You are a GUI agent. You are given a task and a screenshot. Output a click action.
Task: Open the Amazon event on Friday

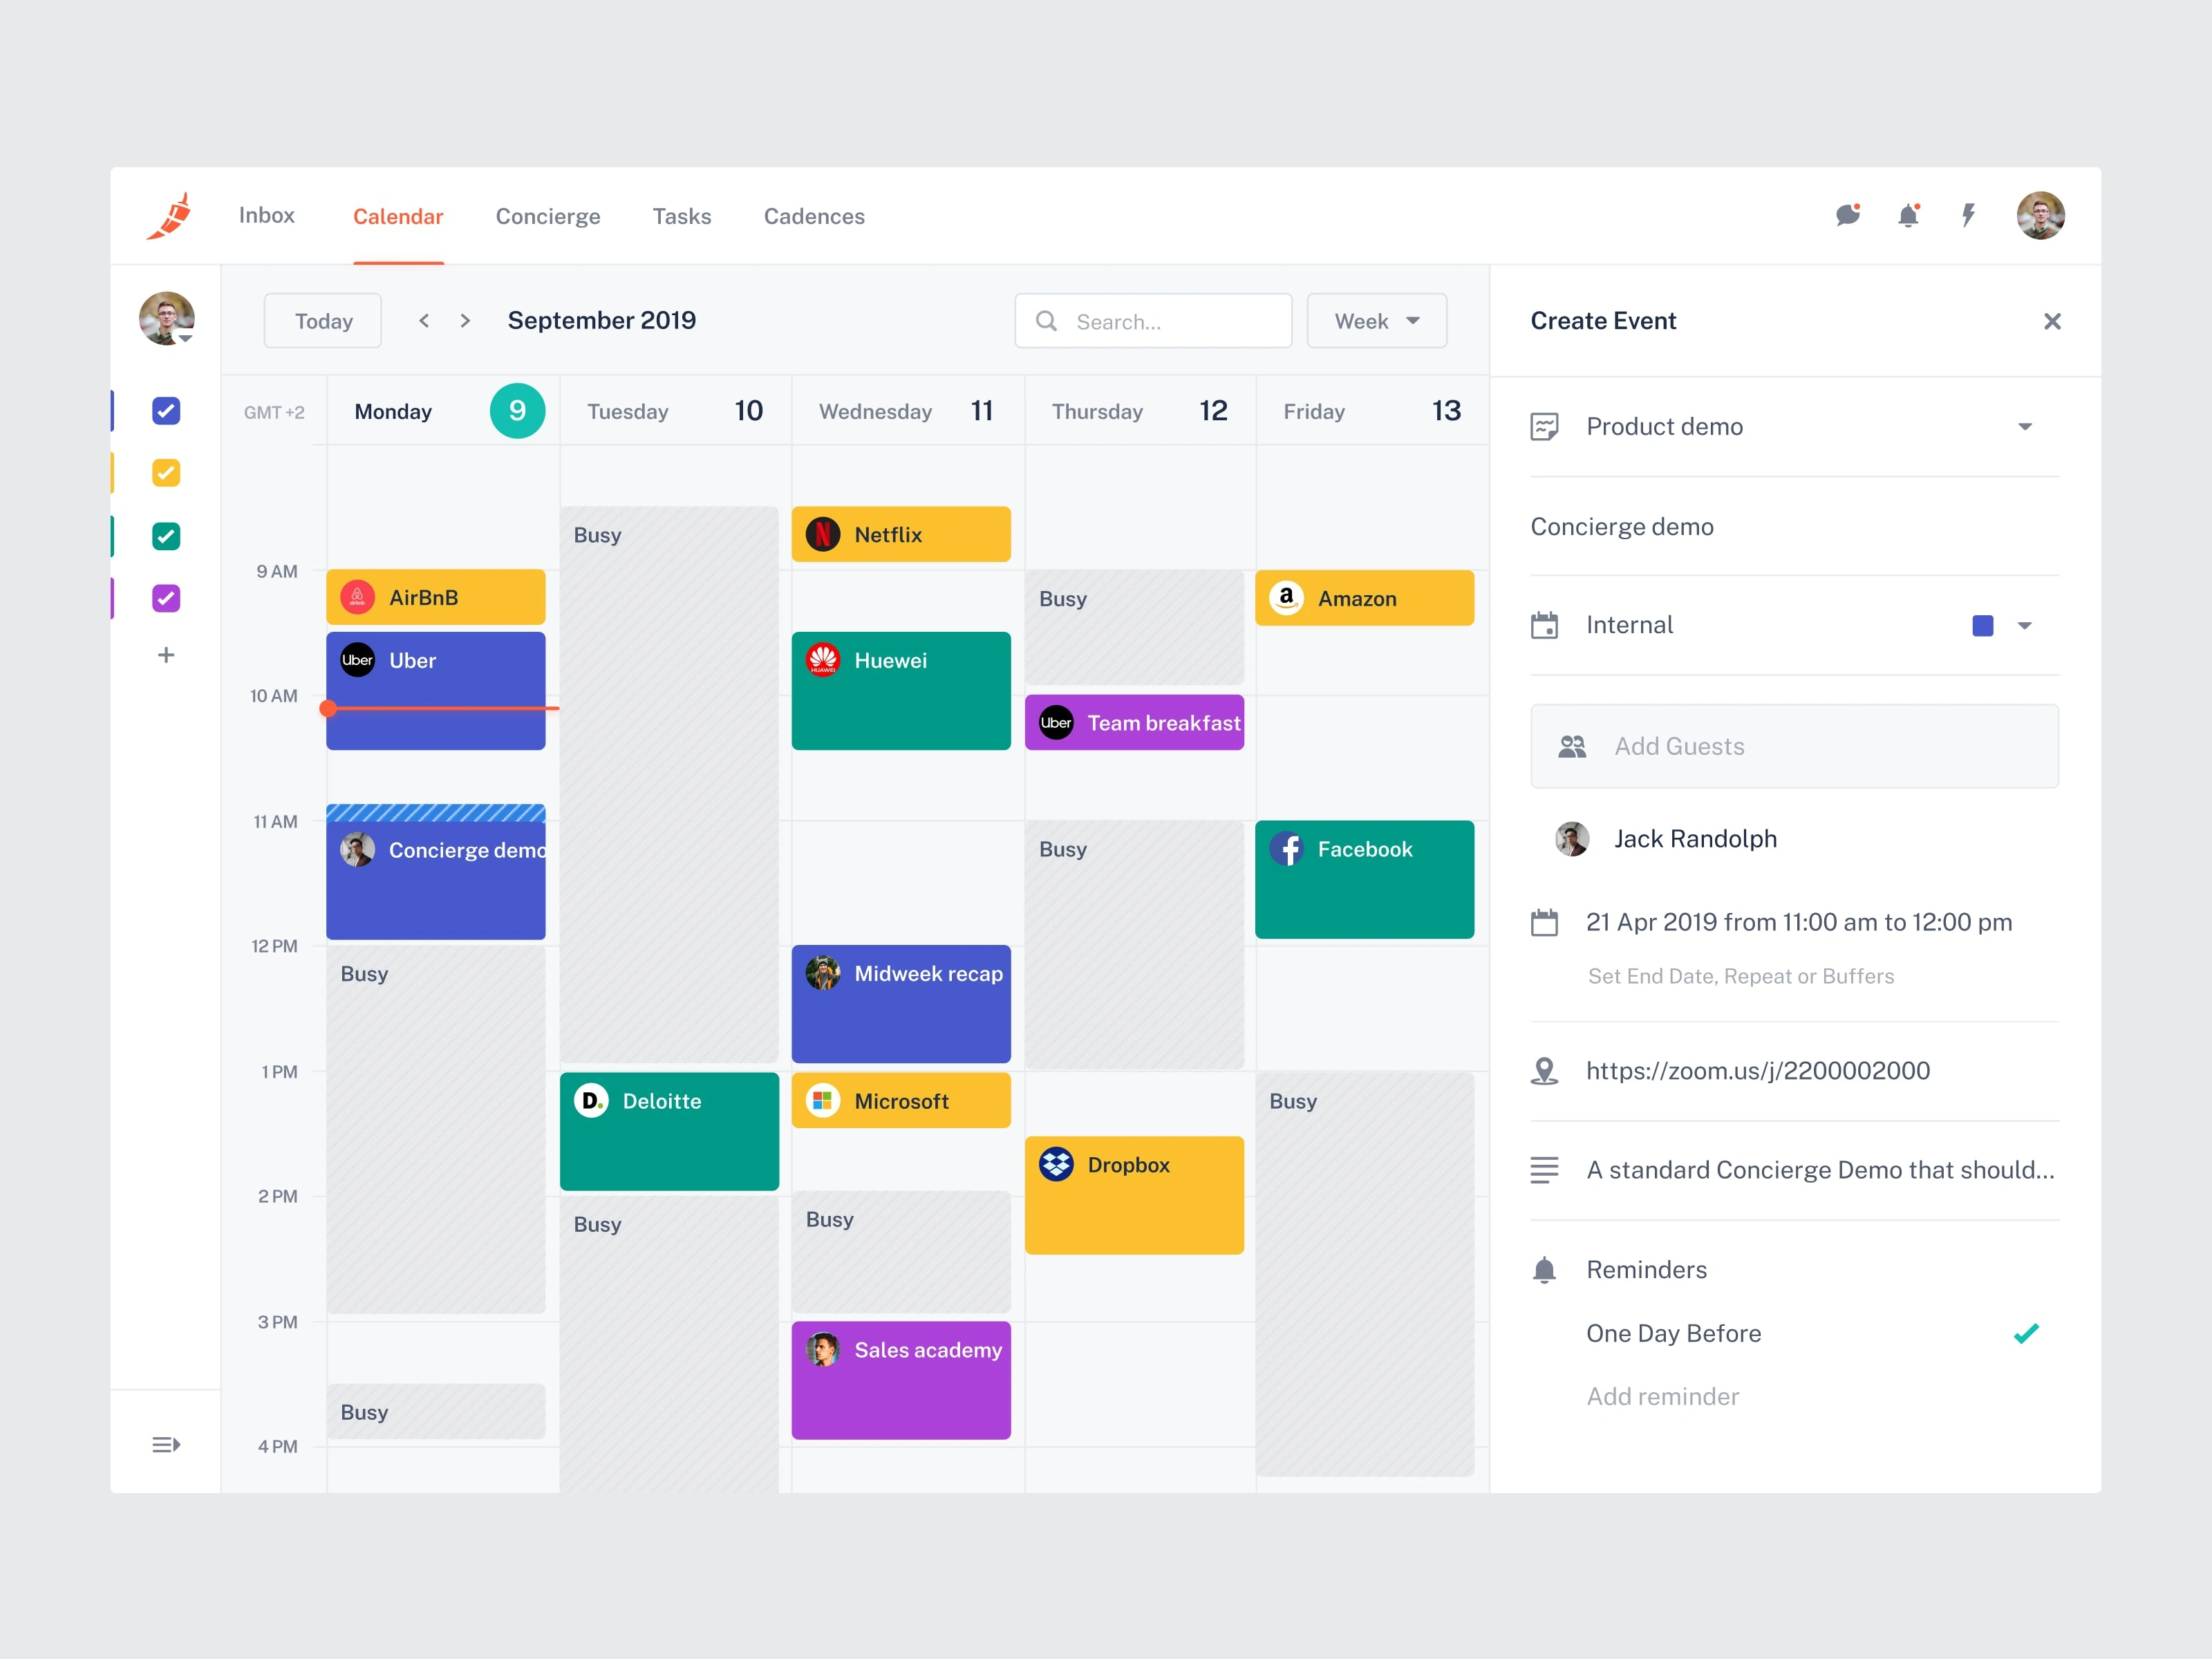[1364, 598]
